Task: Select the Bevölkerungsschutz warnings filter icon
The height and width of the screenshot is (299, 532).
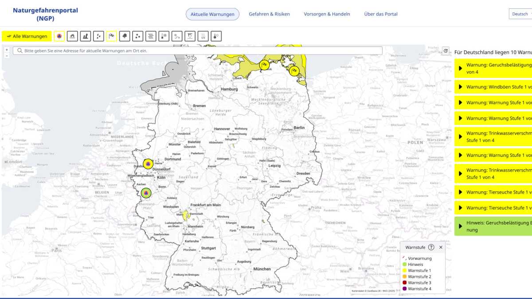Action: (59, 36)
